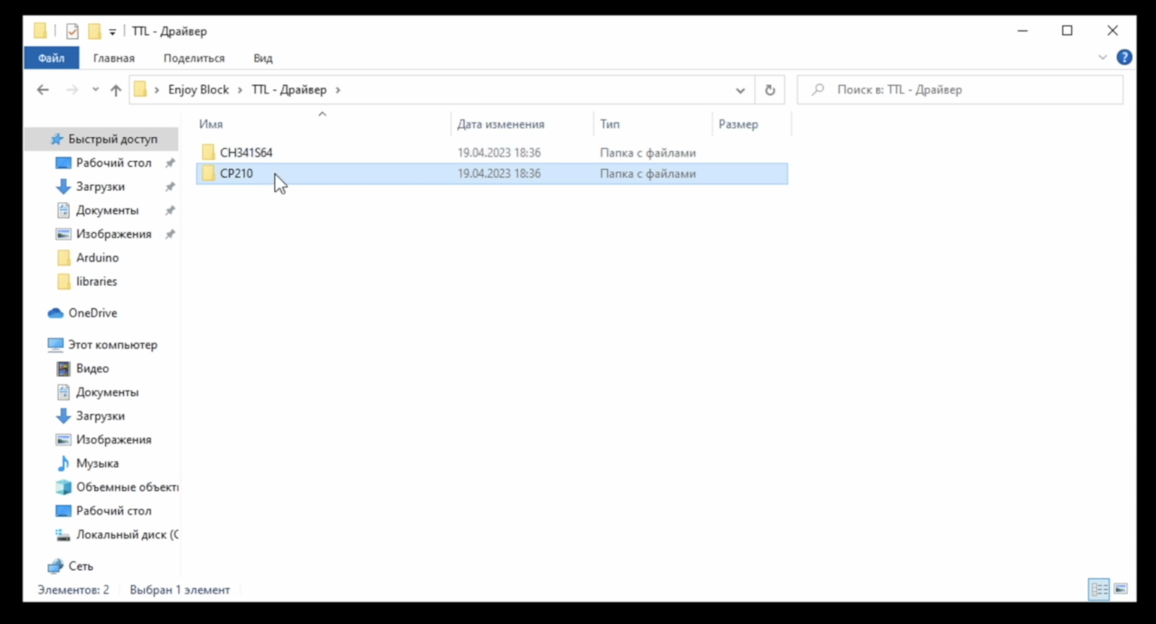Expand the chevron after Enjoy Block
Image resolution: width=1156 pixels, height=624 pixels.
click(240, 90)
